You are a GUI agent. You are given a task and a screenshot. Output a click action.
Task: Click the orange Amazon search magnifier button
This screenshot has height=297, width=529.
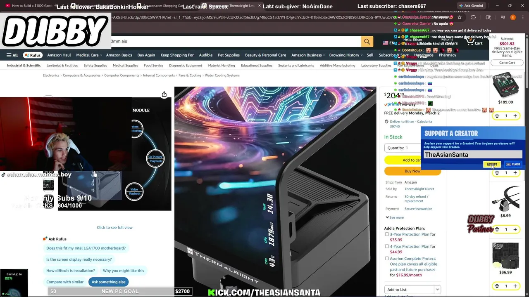[x=367, y=42]
